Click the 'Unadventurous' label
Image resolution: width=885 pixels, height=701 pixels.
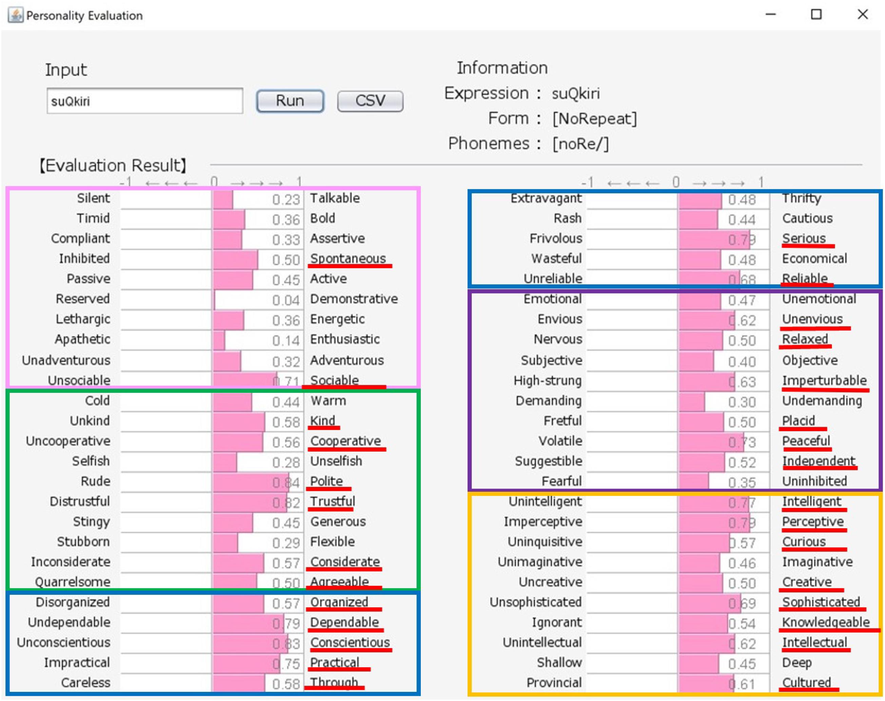(66, 360)
